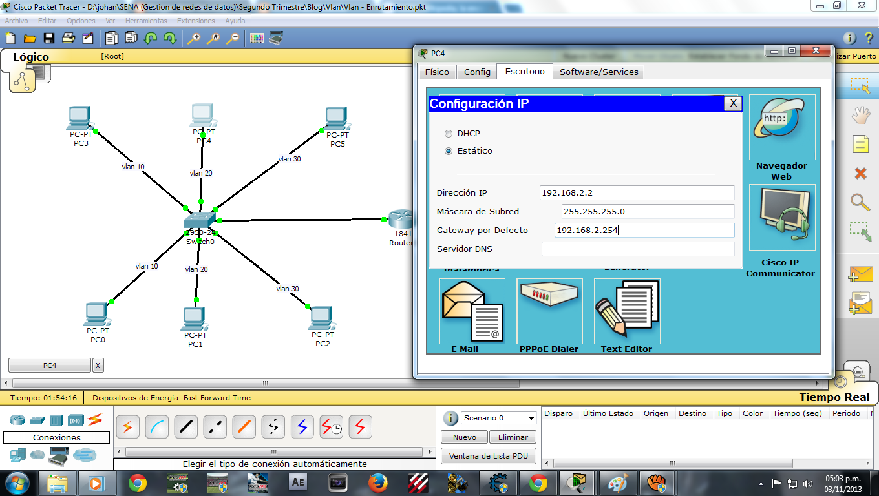
Task: Open the Text Editor app
Action: [x=627, y=311]
